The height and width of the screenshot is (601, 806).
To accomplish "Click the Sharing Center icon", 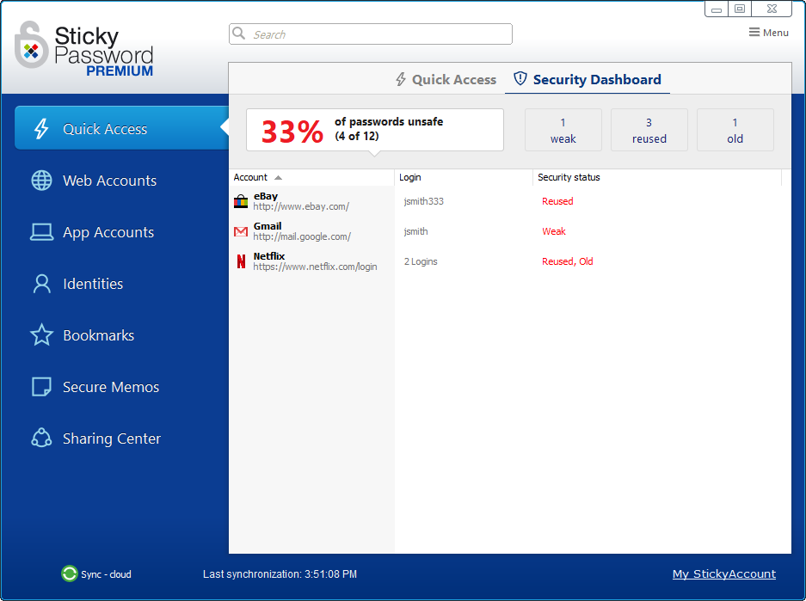I will tap(41, 438).
